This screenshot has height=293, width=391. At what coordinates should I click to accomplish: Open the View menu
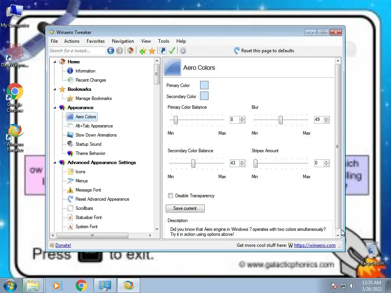point(146,41)
